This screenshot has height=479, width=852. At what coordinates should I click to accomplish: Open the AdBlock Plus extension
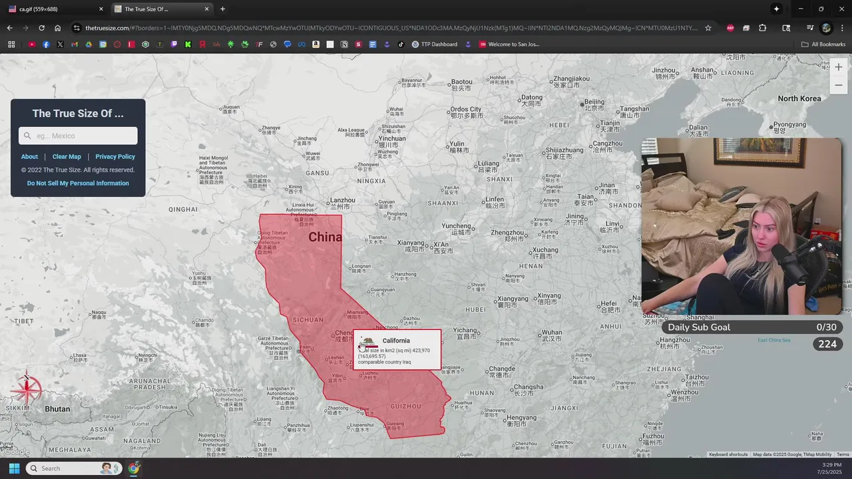pyautogui.click(x=730, y=28)
